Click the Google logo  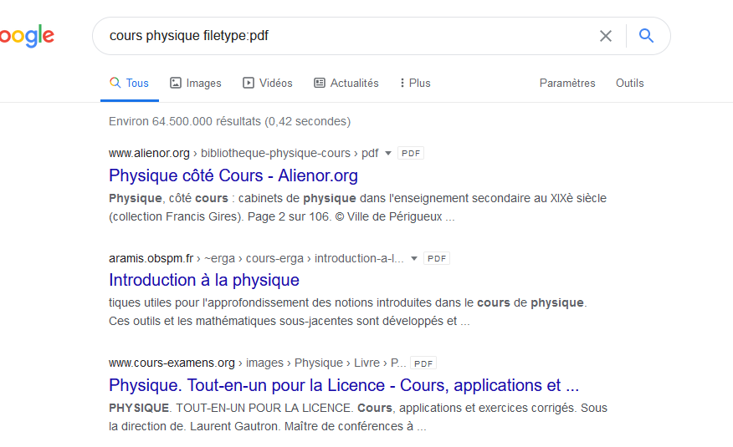point(25,36)
